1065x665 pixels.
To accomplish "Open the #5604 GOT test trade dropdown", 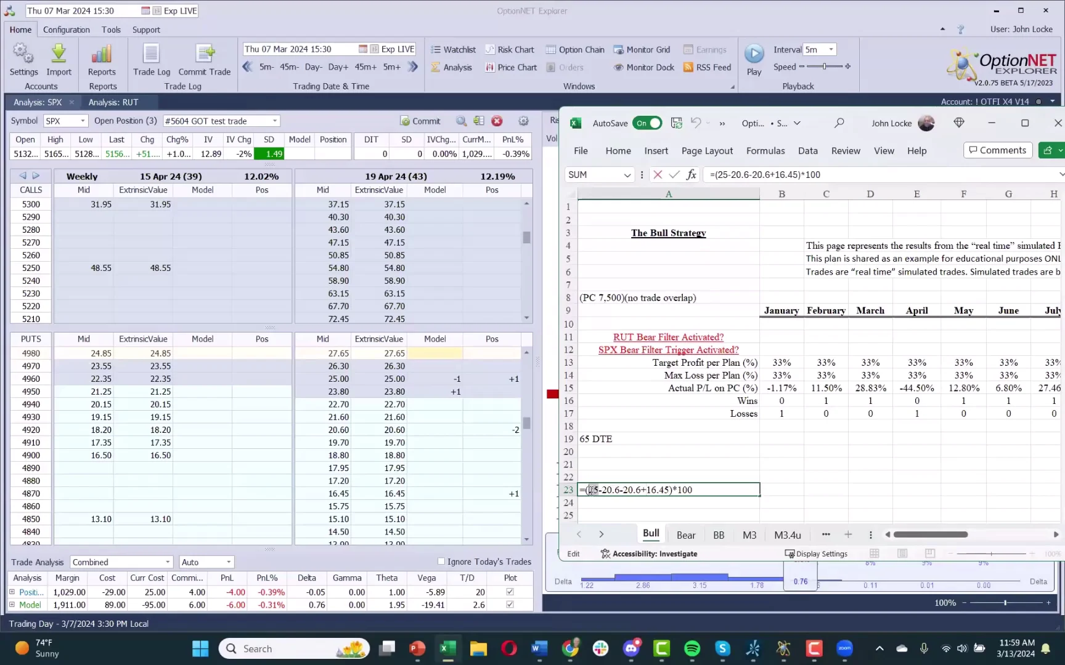I will pyautogui.click(x=275, y=121).
